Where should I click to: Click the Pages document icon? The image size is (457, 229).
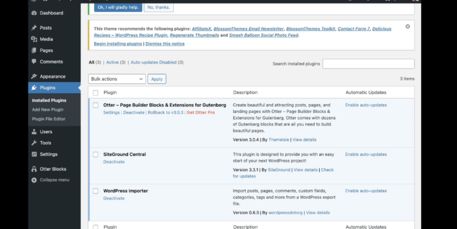tap(34, 51)
